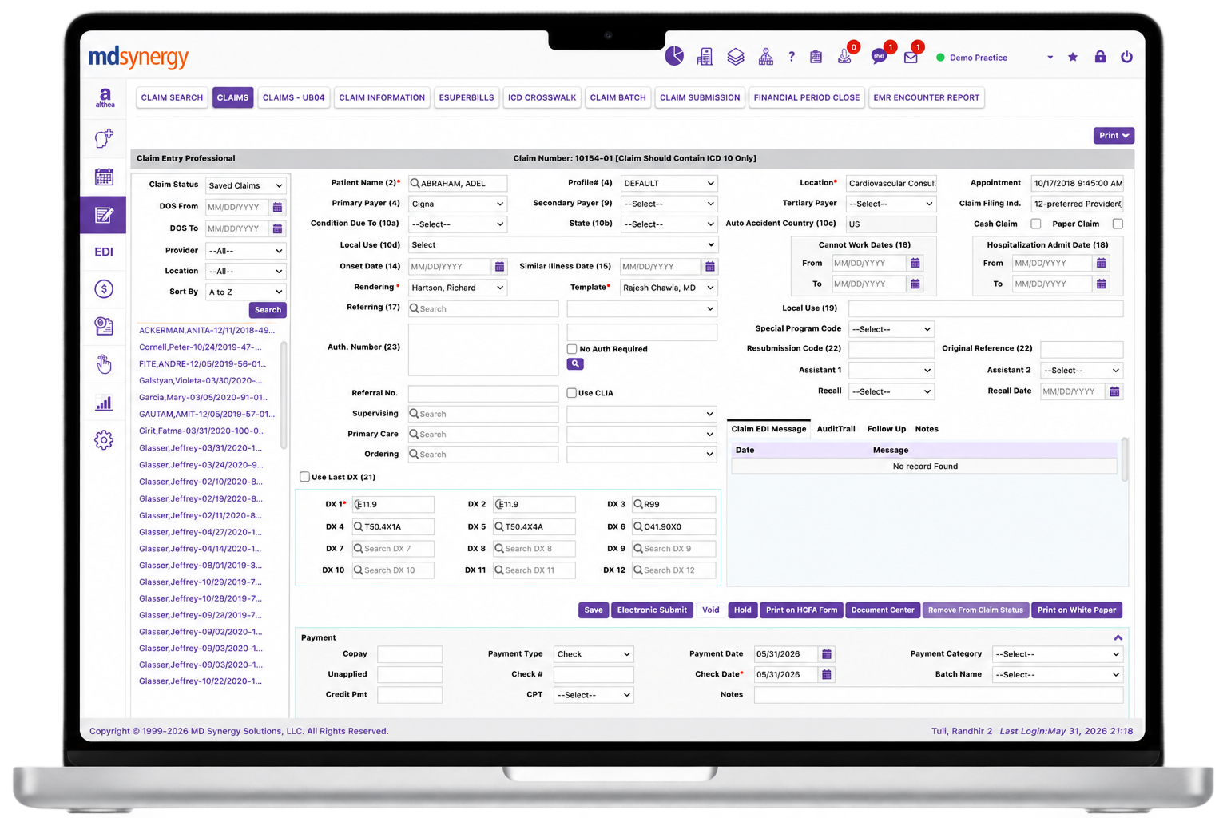Open the clipboard icon in header
This screenshot has height=818, width=1227.
click(x=816, y=57)
